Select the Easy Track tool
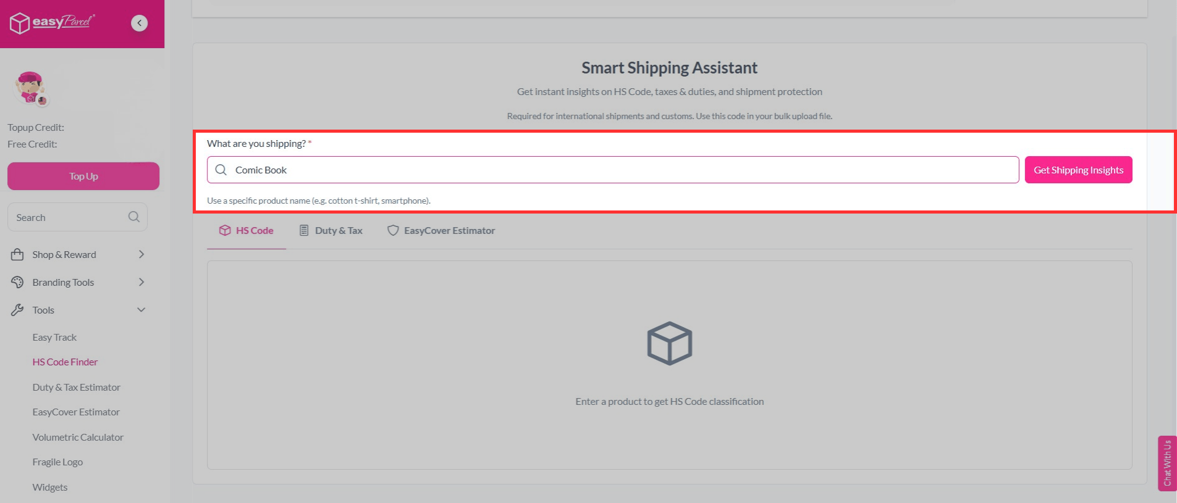The image size is (1177, 503). (54, 337)
